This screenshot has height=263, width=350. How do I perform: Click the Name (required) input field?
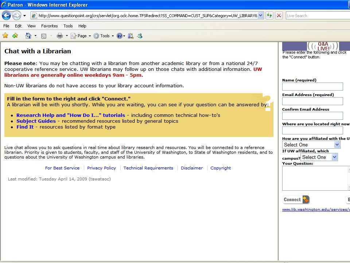[312, 87]
